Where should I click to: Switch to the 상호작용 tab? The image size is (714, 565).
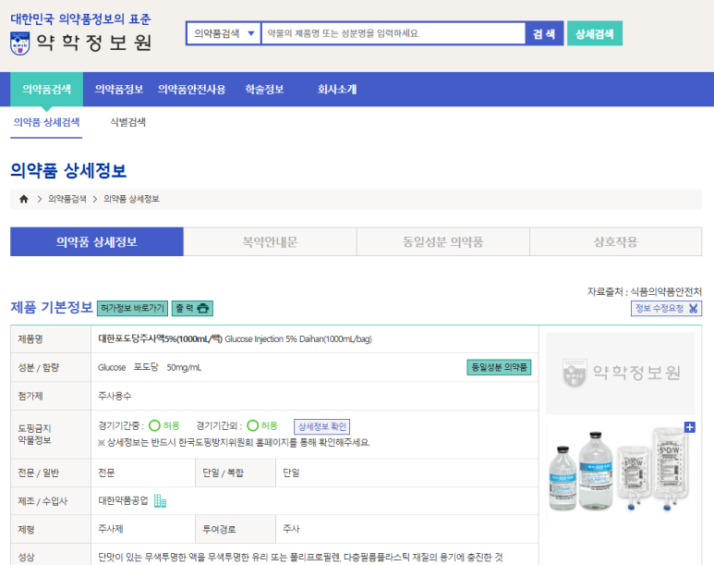(x=615, y=242)
